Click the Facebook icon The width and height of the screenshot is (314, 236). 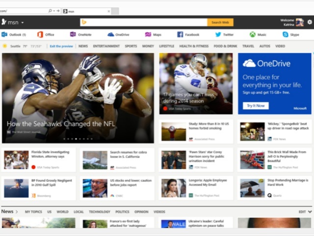(180, 34)
